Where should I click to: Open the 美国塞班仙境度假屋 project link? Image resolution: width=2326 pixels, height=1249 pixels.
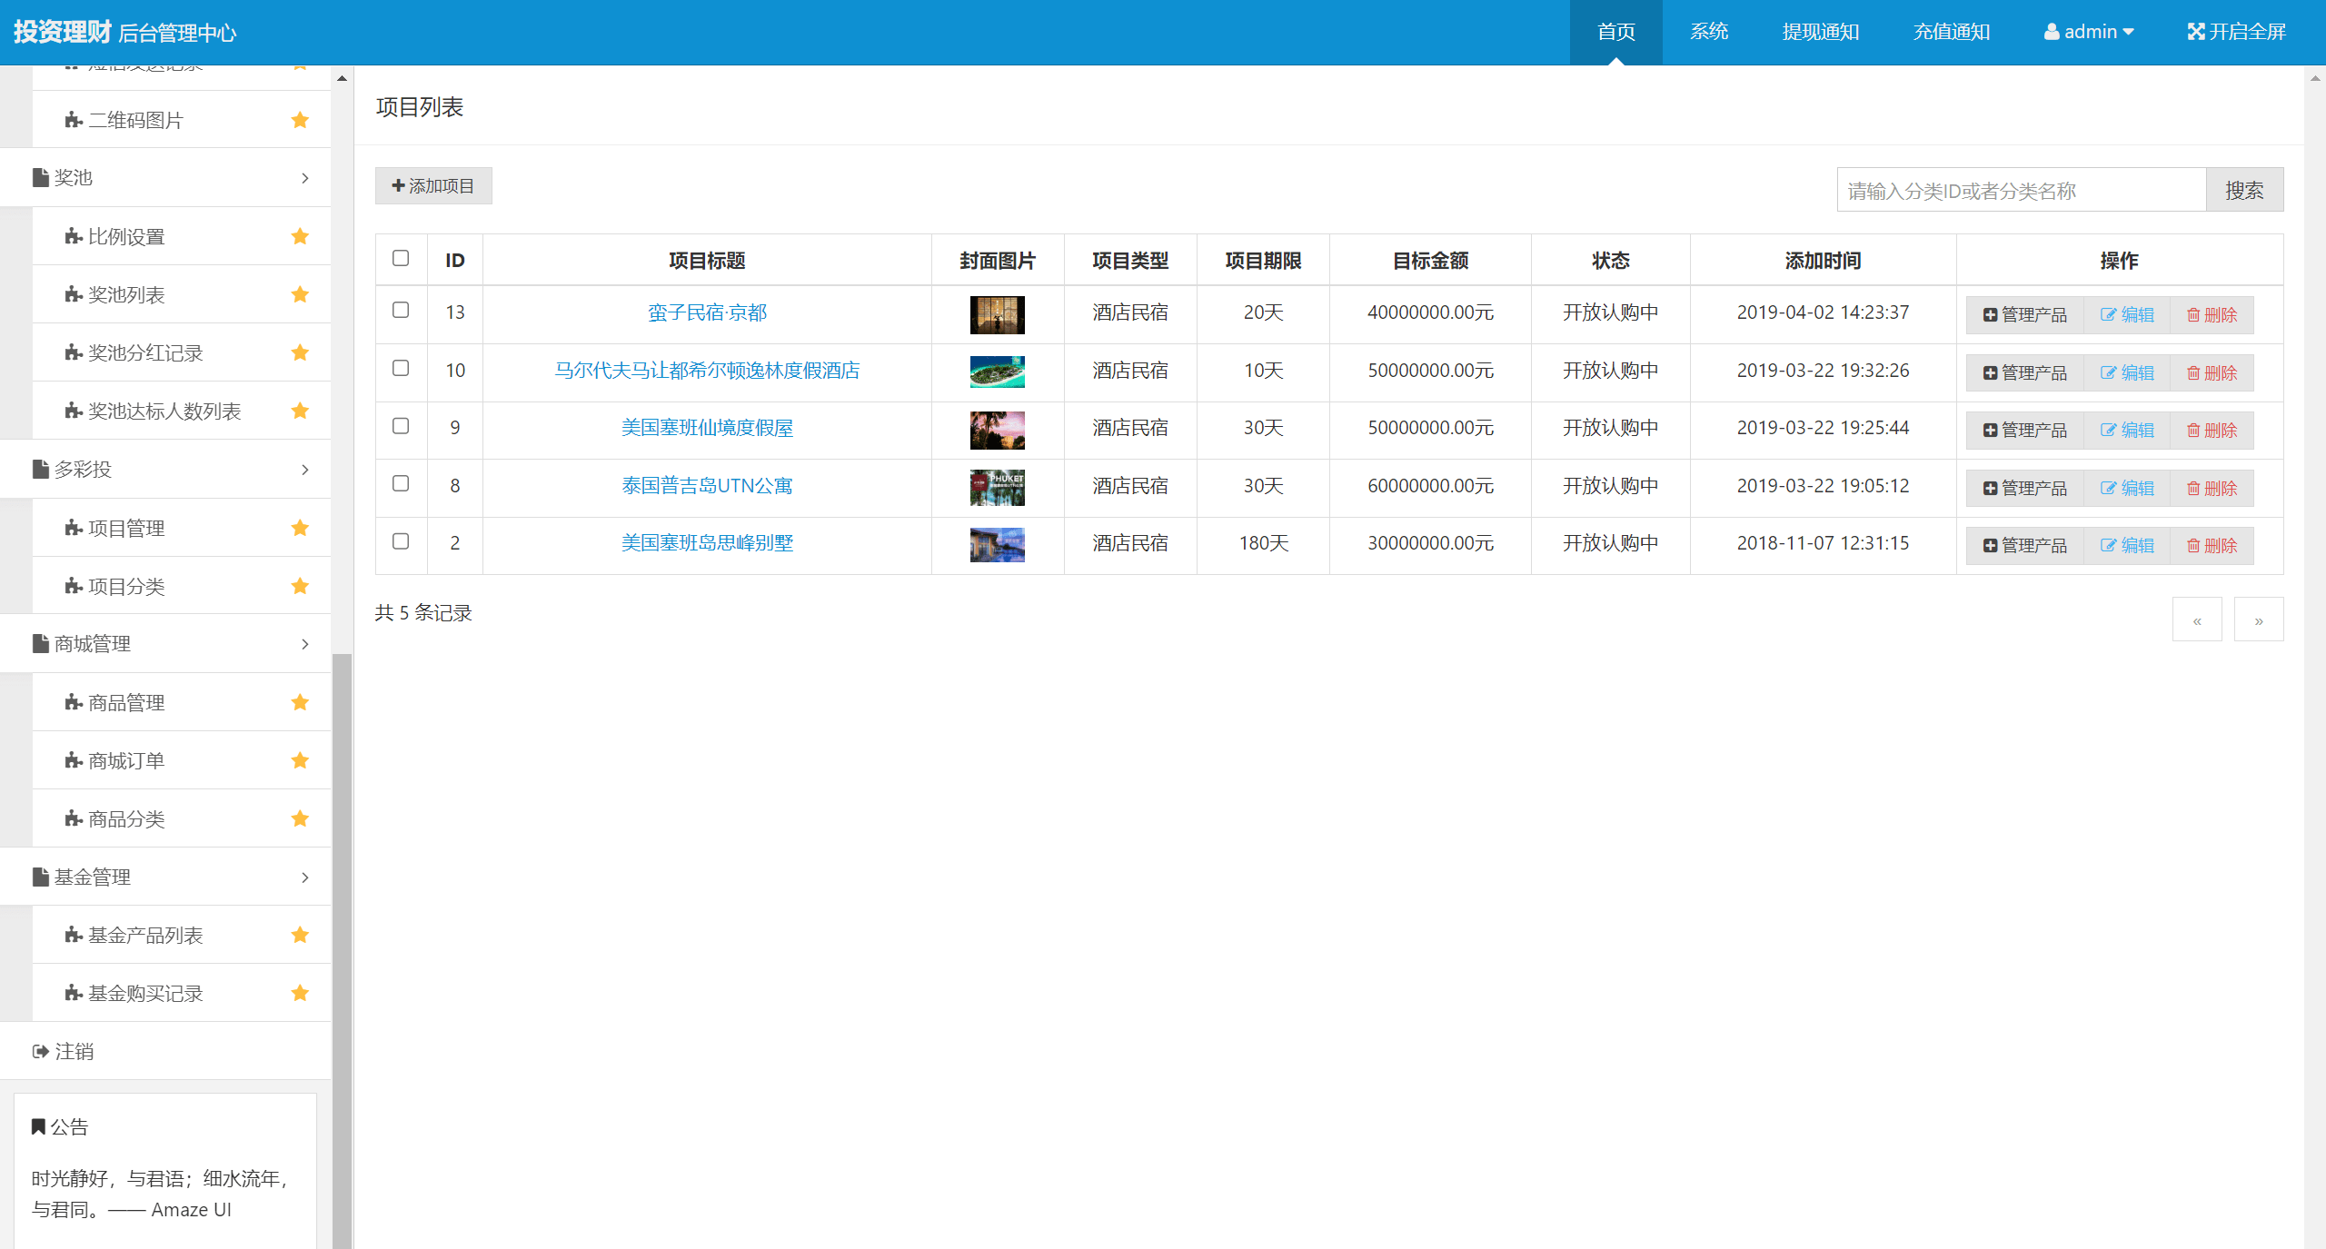point(707,428)
